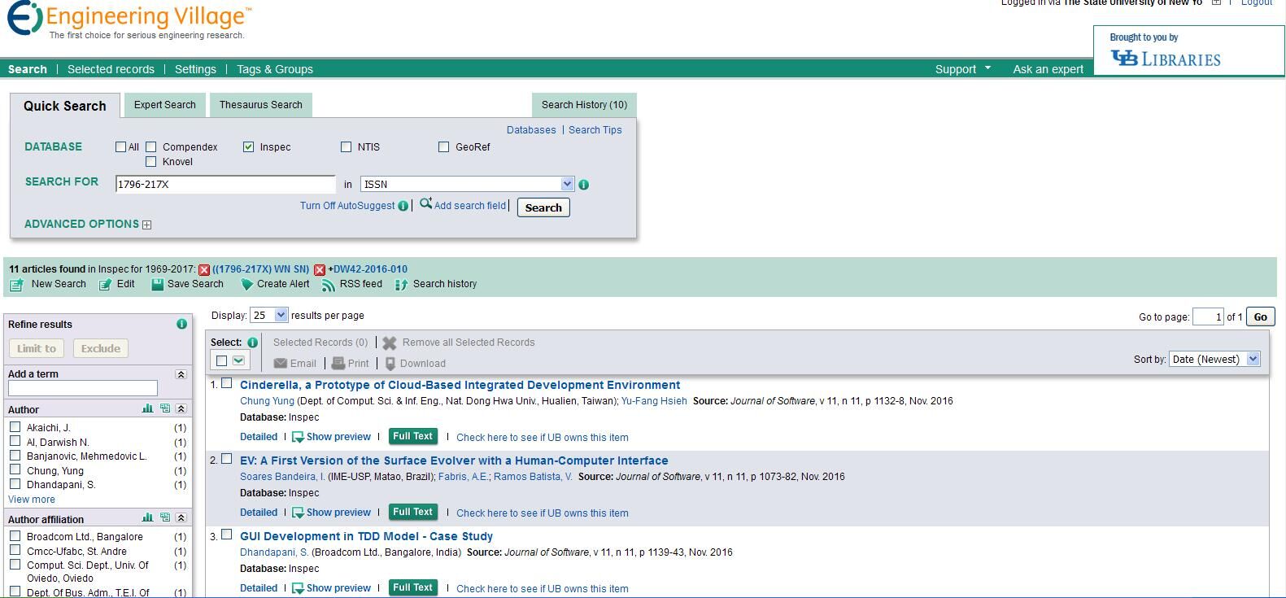Open Author affiliation bar chart icon
The width and height of the screenshot is (1286, 598).
147,517
